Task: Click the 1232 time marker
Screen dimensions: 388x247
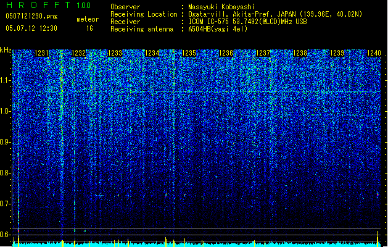Action: coord(78,53)
